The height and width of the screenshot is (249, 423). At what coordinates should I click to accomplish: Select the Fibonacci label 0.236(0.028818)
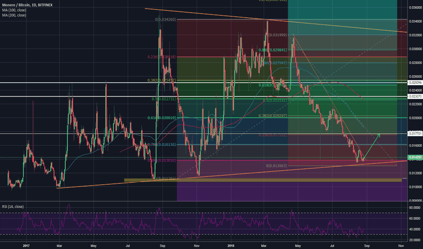coord(162,57)
